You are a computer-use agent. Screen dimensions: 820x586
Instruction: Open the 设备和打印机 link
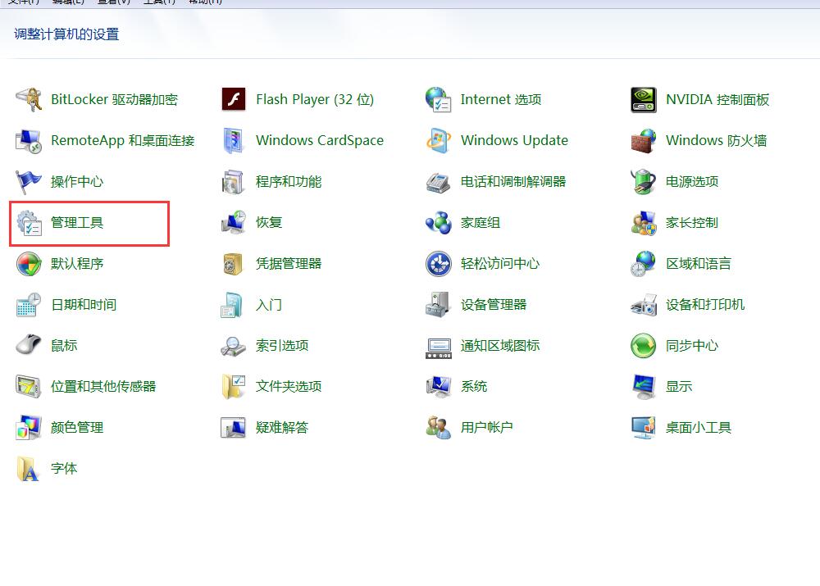pyautogui.click(x=705, y=305)
